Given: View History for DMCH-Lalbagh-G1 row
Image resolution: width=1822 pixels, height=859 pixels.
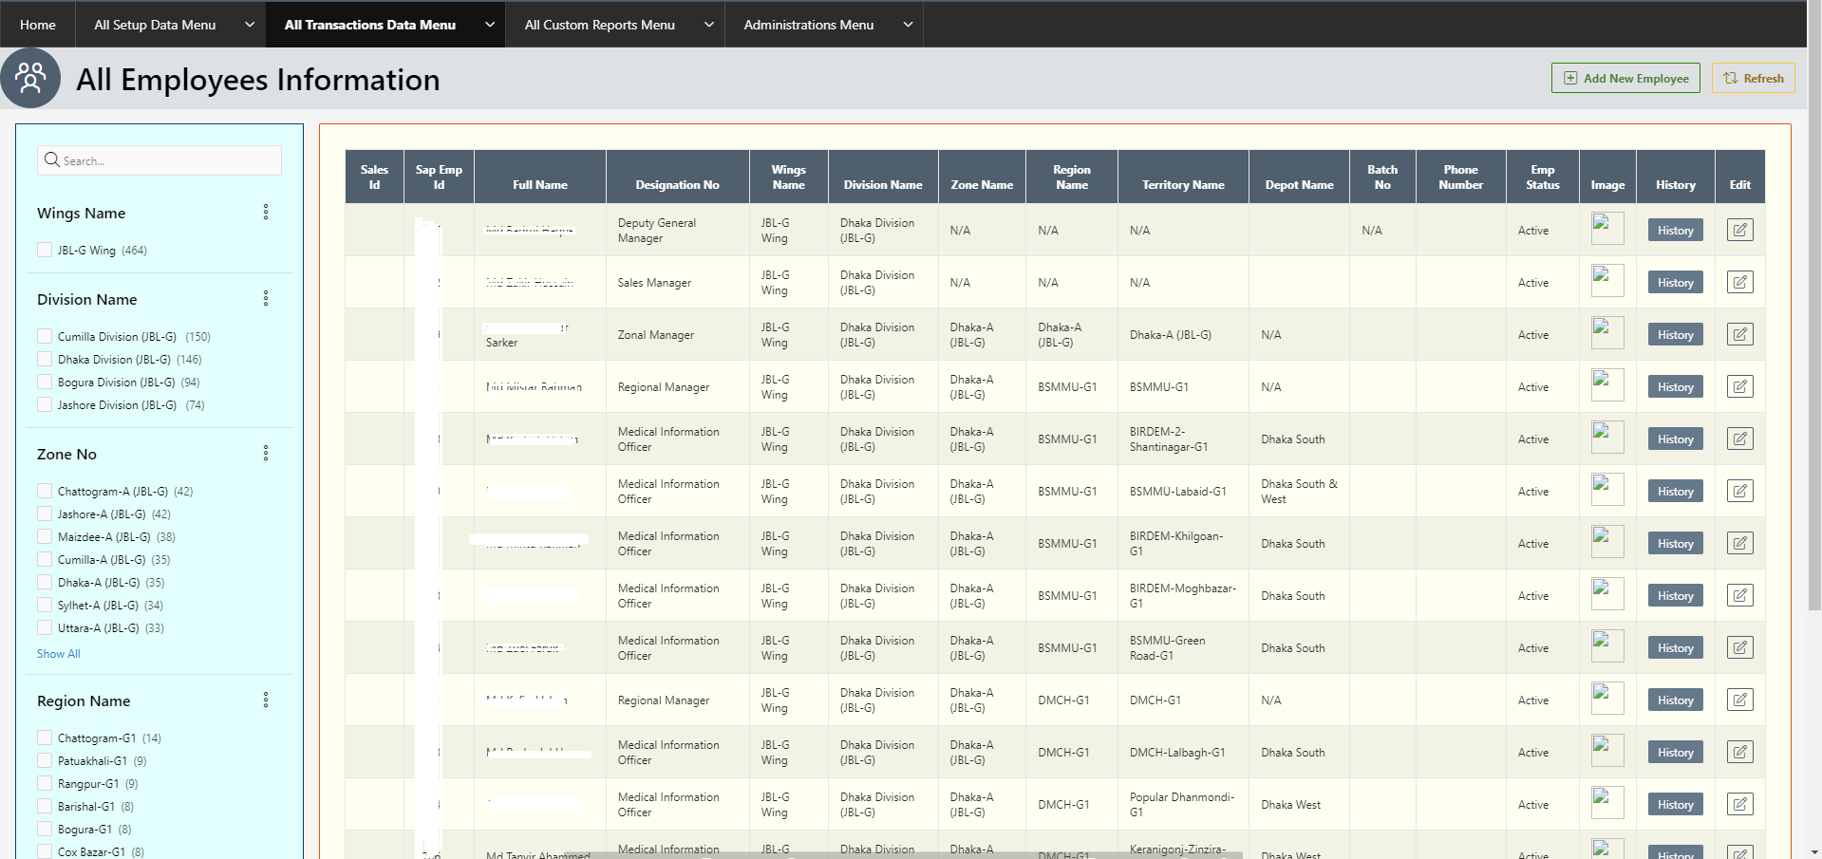Looking at the screenshot, I should 1675,752.
